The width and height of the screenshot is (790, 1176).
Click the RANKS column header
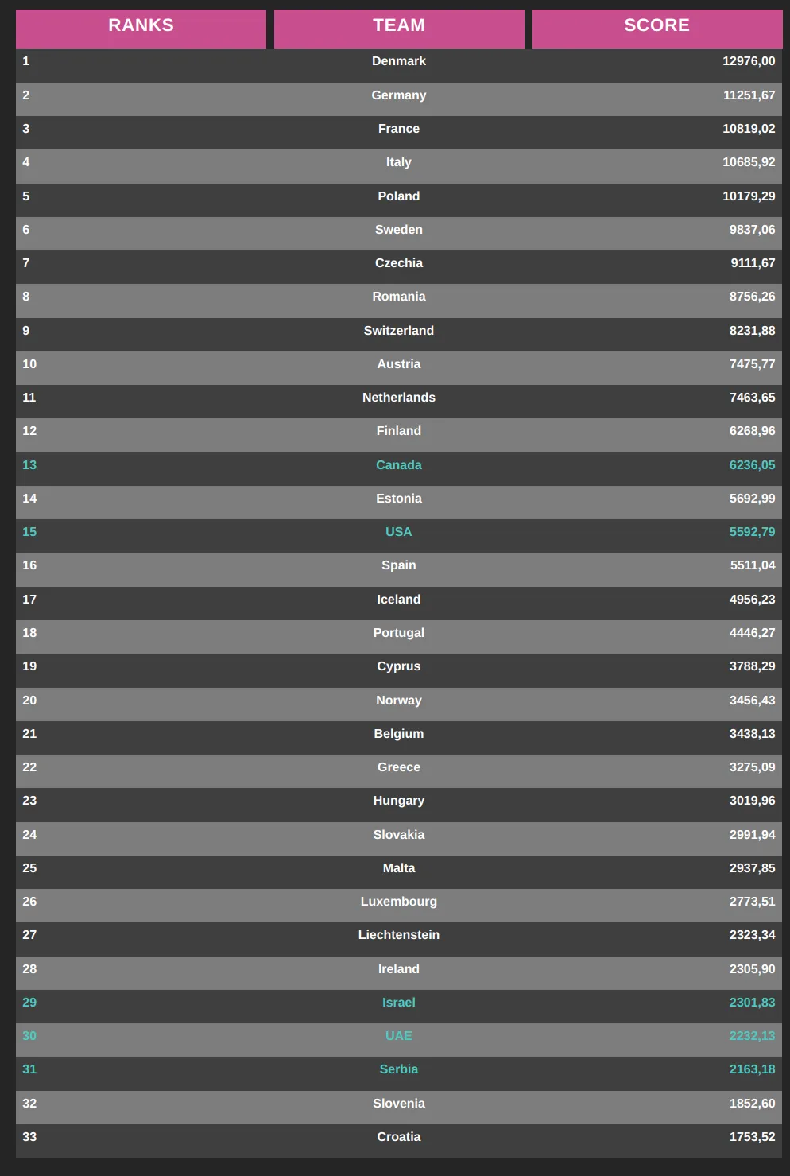coord(141,25)
